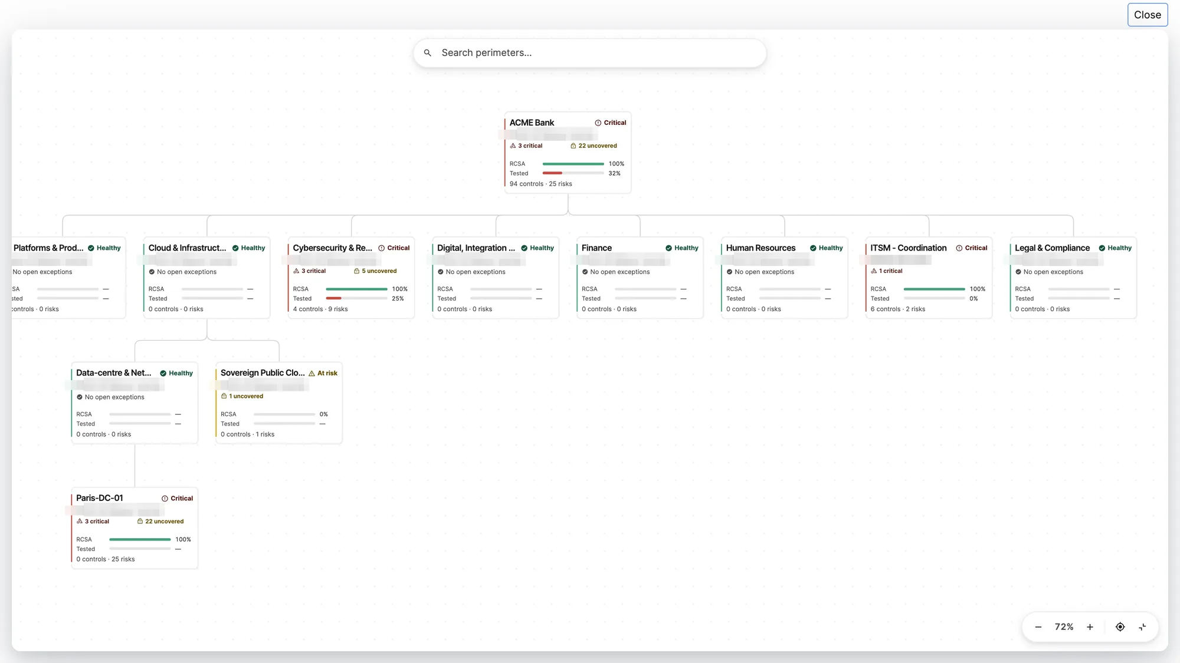This screenshot has height=663, width=1180.
Task: Open the Cybersecurity & Re... card
Action: coord(351,278)
